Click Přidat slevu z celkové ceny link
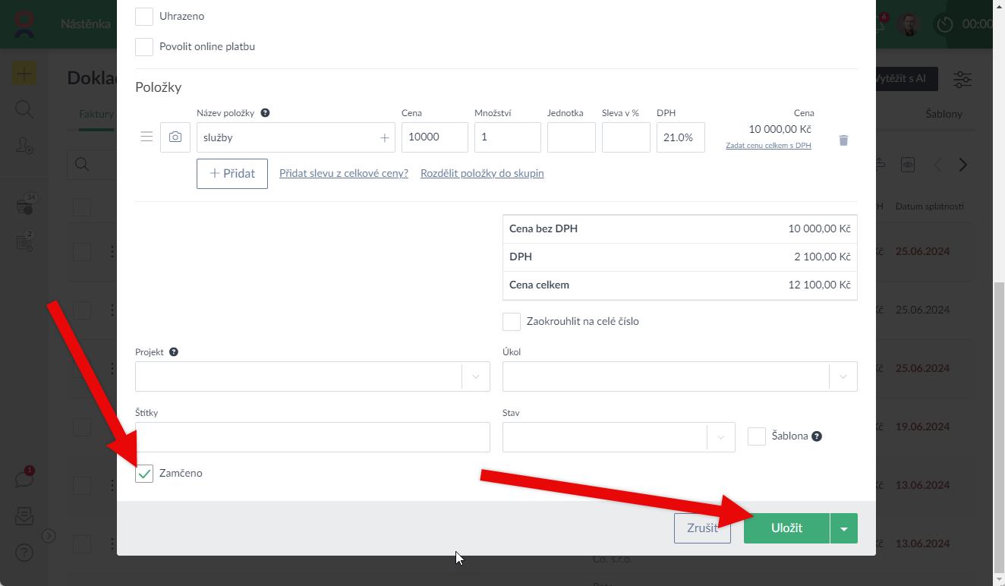1005x586 pixels. point(344,173)
